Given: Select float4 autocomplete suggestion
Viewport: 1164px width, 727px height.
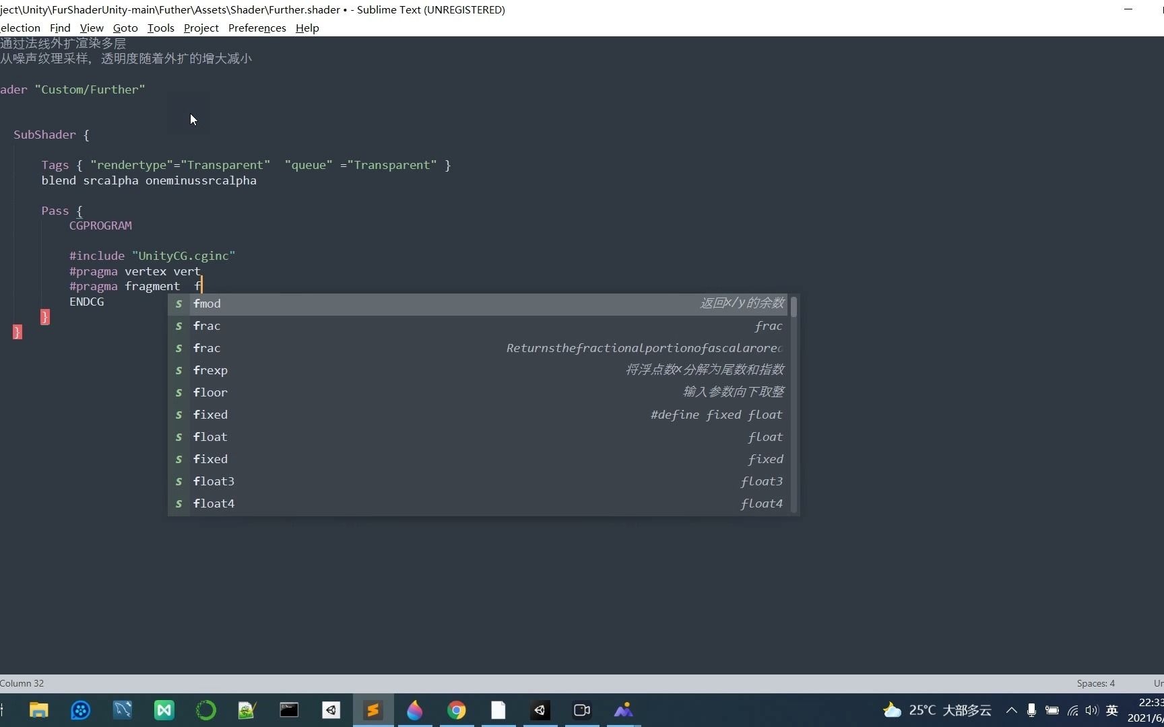Looking at the screenshot, I should (x=478, y=504).
